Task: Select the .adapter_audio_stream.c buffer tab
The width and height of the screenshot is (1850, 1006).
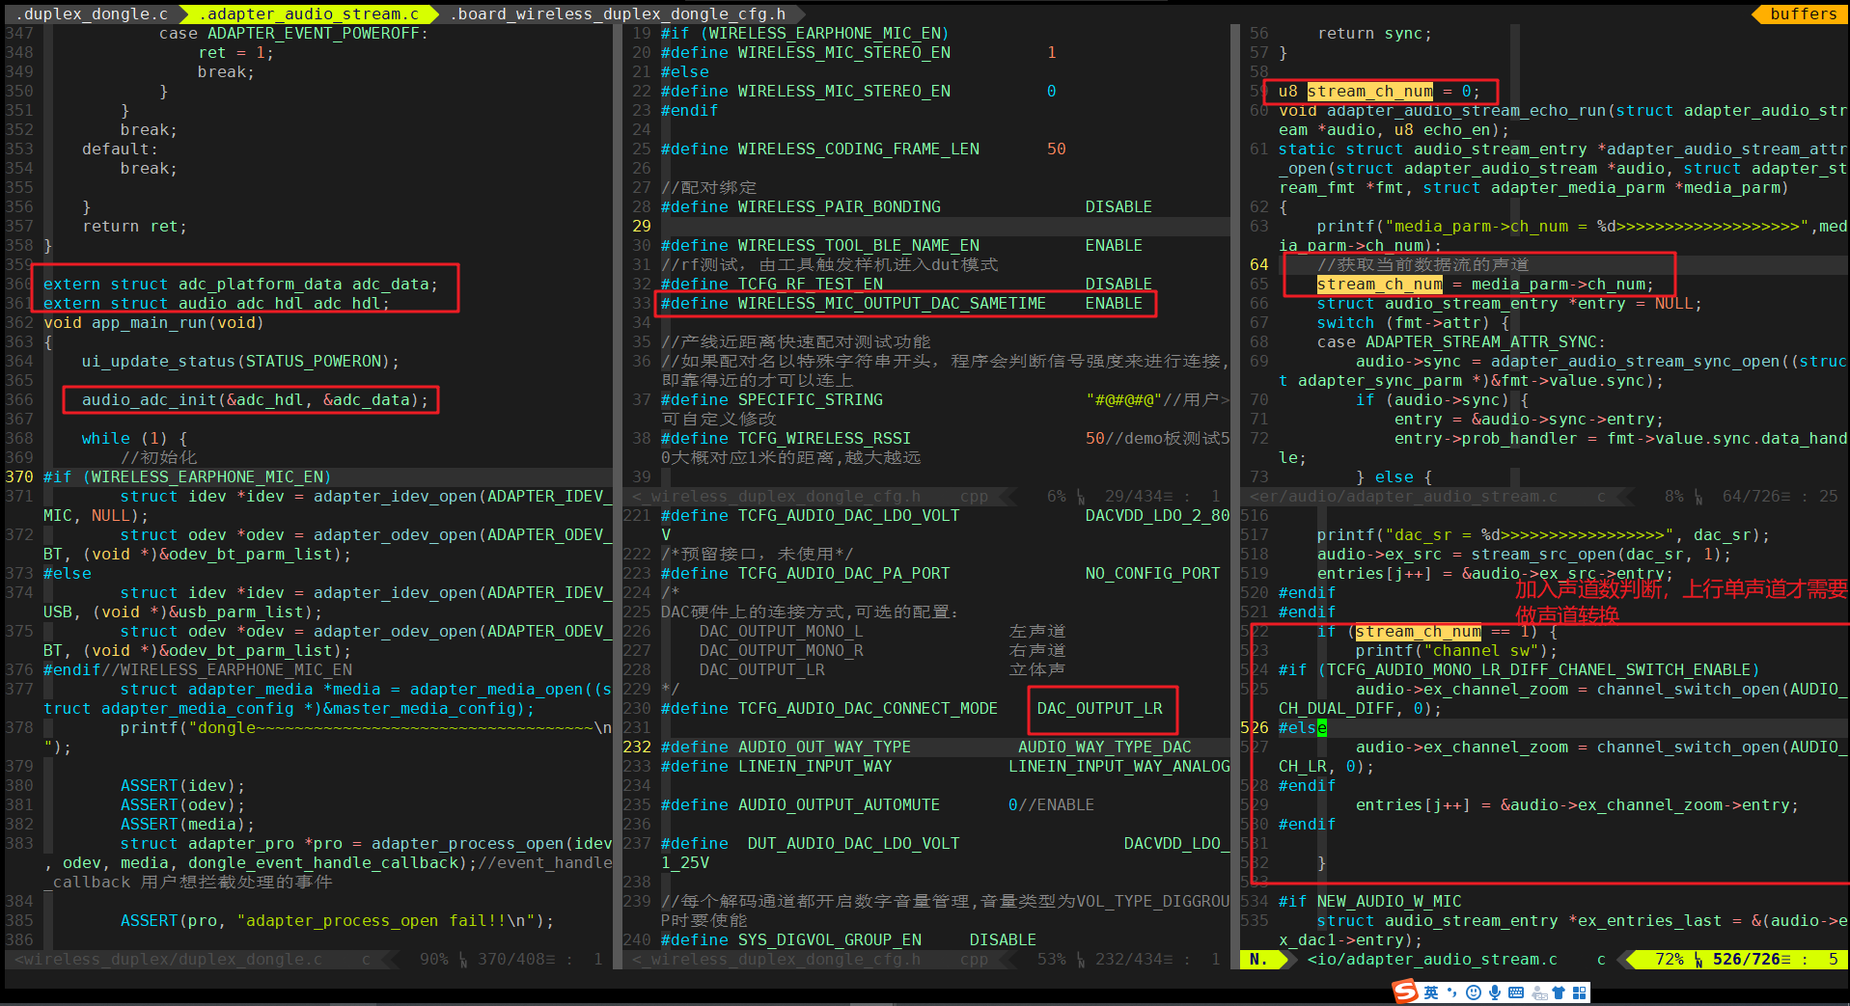Action: coord(309,14)
